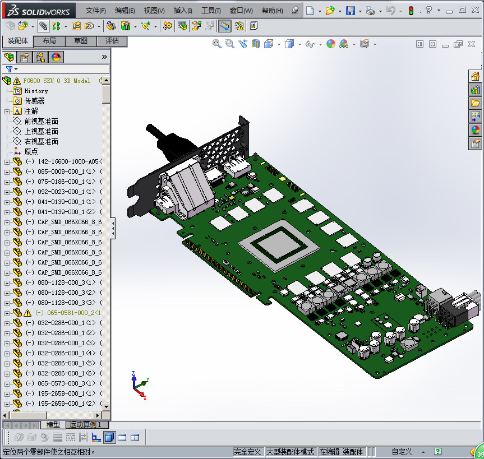Expand the 085-0009-000_1<1> component
The width and height of the screenshot is (484, 459).
[x=7, y=172]
